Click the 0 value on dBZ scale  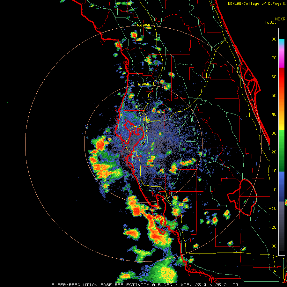[275, 190]
